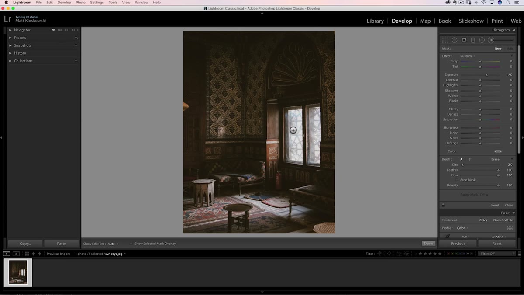Add a new preset with plus icon

pyautogui.click(x=76, y=38)
